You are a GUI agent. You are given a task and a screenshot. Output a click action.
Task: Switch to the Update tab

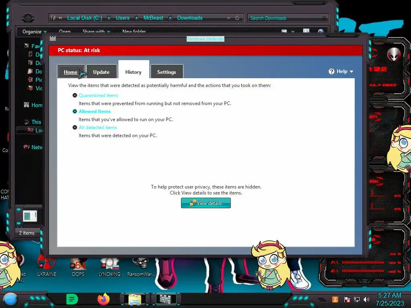(102, 71)
